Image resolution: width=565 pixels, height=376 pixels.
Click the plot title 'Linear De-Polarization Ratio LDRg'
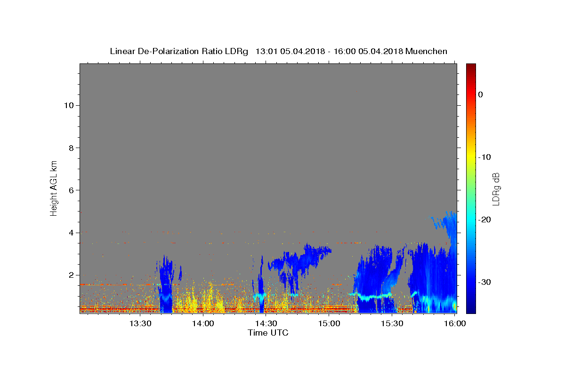point(178,51)
